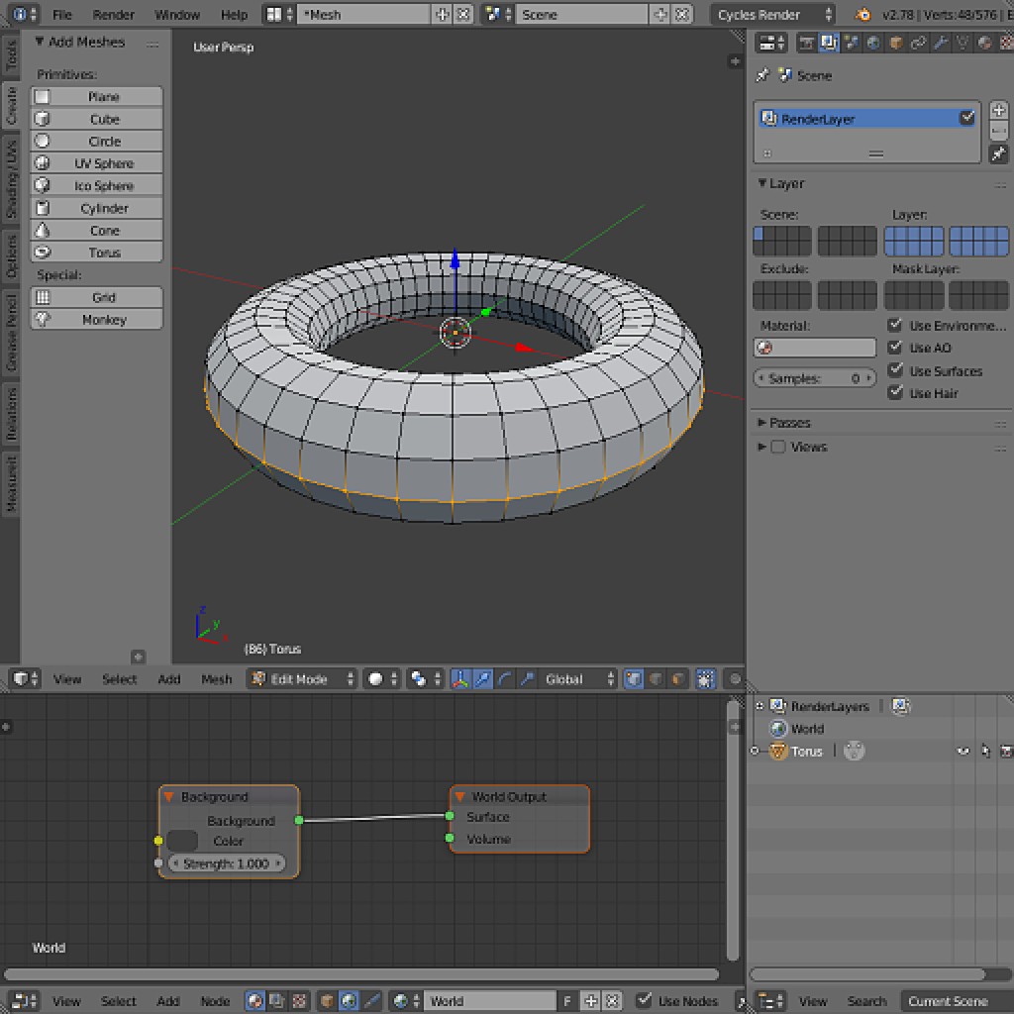Open the Mesh menu in 3D header
This screenshot has width=1014, height=1014.
pyautogui.click(x=216, y=679)
